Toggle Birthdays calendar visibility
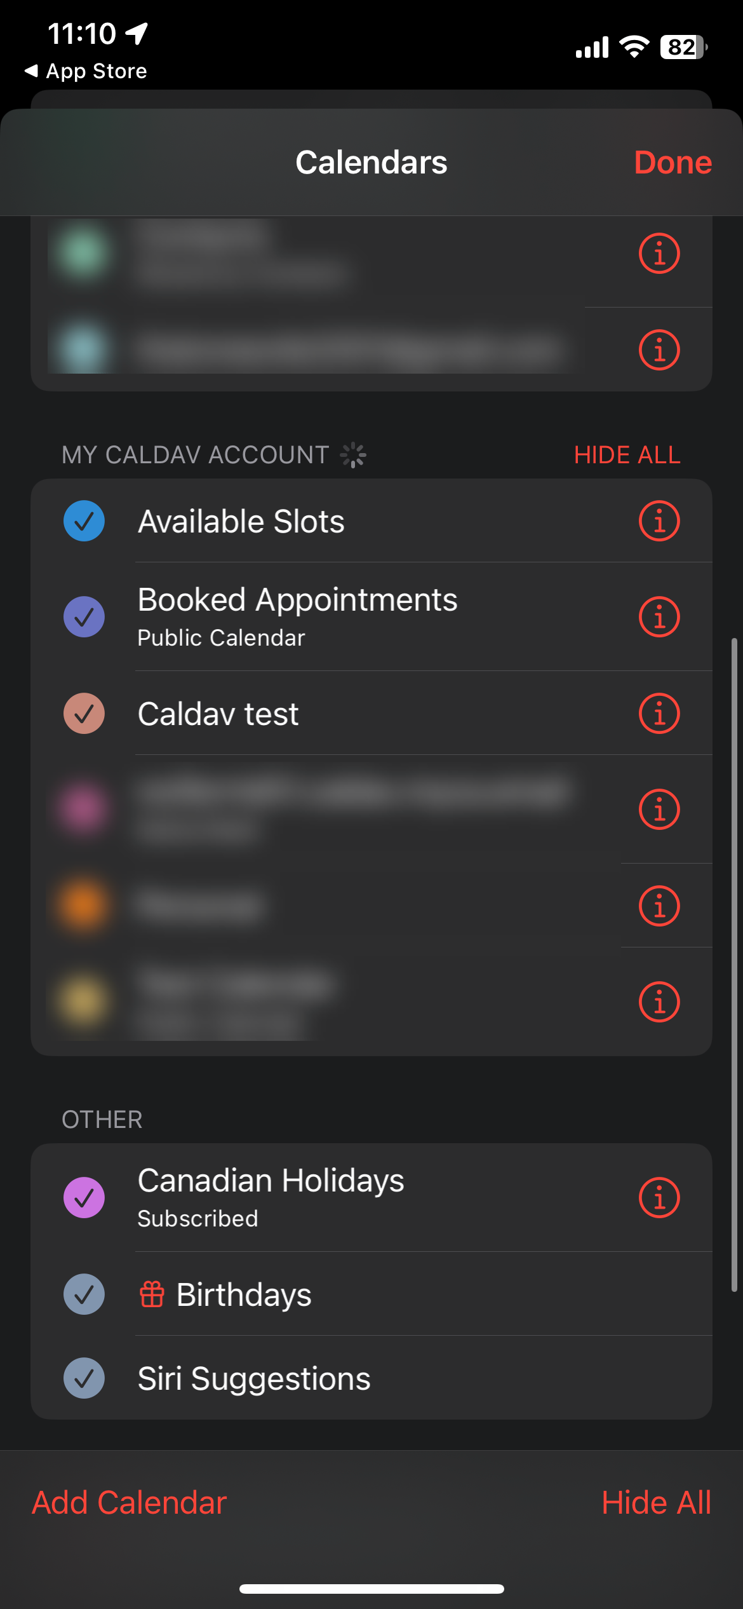 (x=84, y=1294)
